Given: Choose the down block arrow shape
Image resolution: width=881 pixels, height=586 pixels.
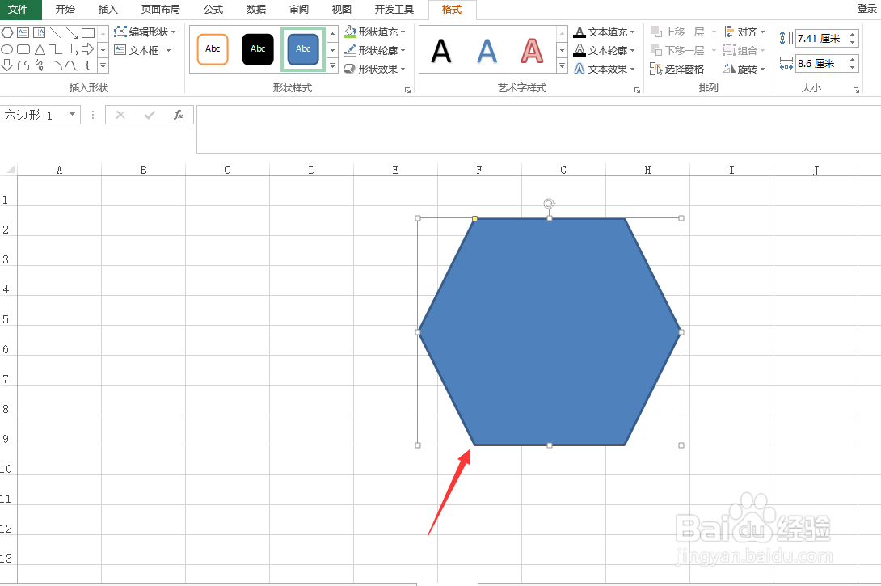Looking at the screenshot, I should (7, 65).
